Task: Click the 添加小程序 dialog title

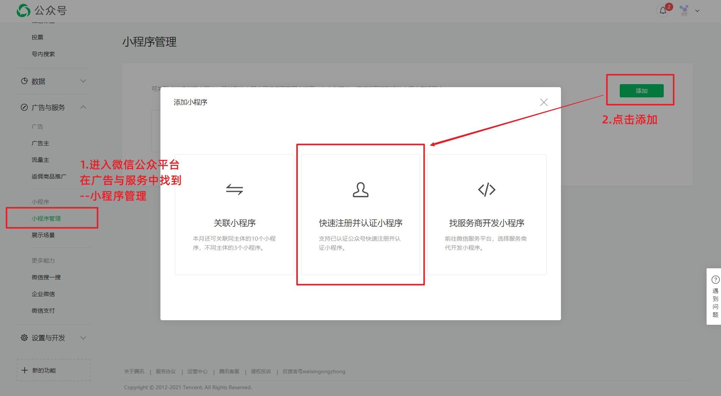Action: point(190,102)
